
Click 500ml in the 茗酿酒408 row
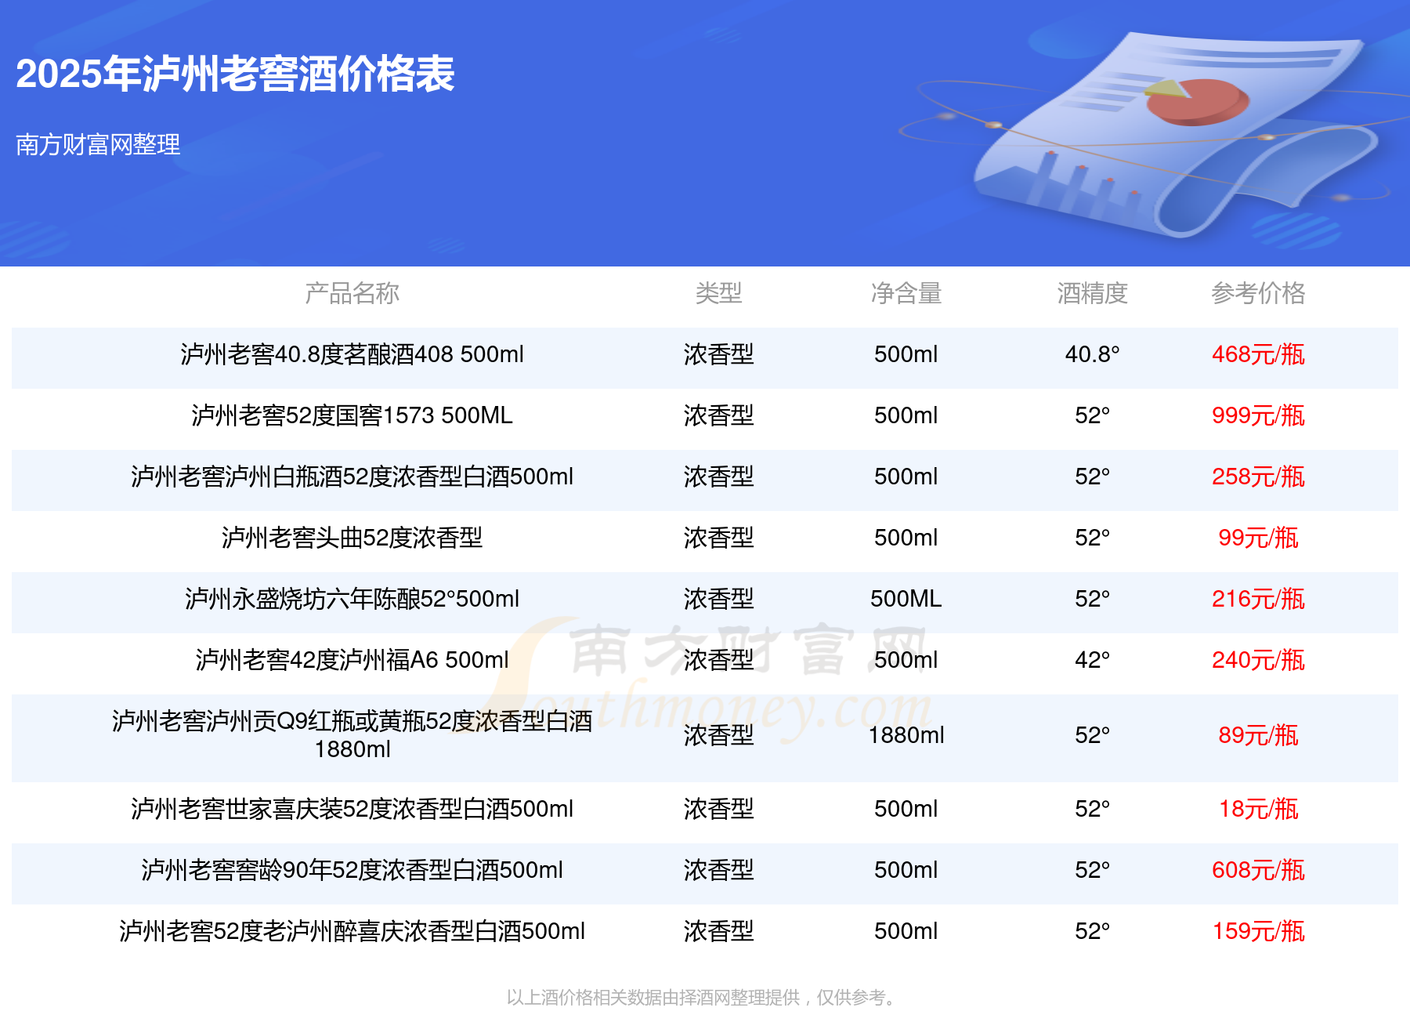(x=906, y=354)
